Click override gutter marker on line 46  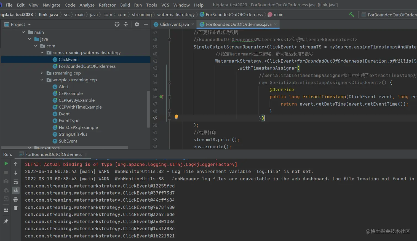[x=161, y=97]
